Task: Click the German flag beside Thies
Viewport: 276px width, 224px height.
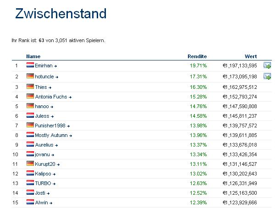Action: pyautogui.click(x=30, y=87)
